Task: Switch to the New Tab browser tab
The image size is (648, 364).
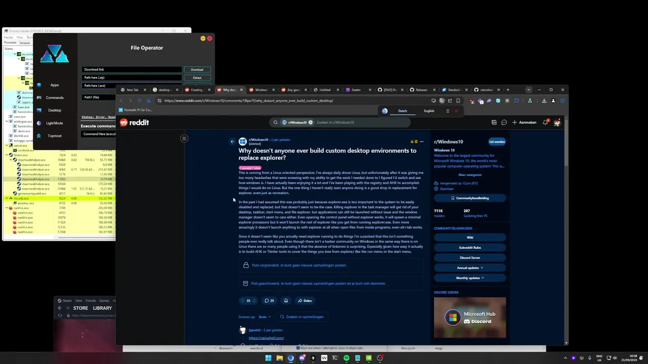Action: [x=132, y=90]
